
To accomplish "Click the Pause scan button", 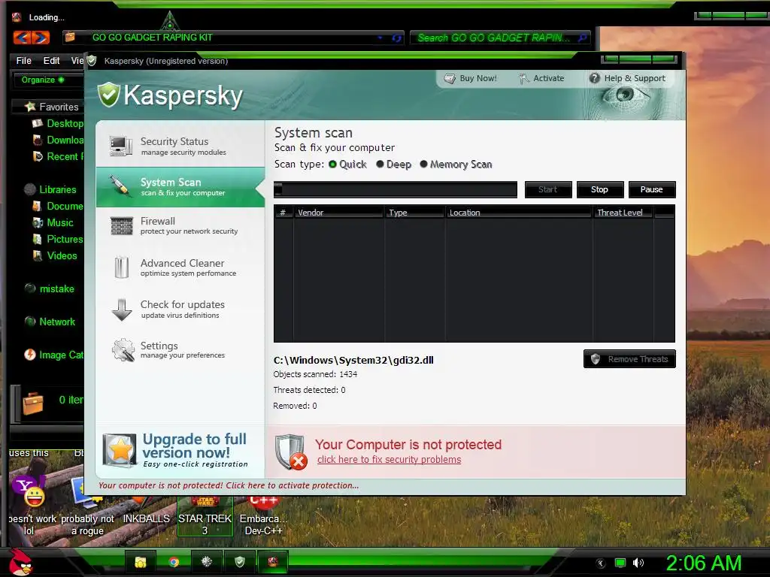I will (652, 189).
